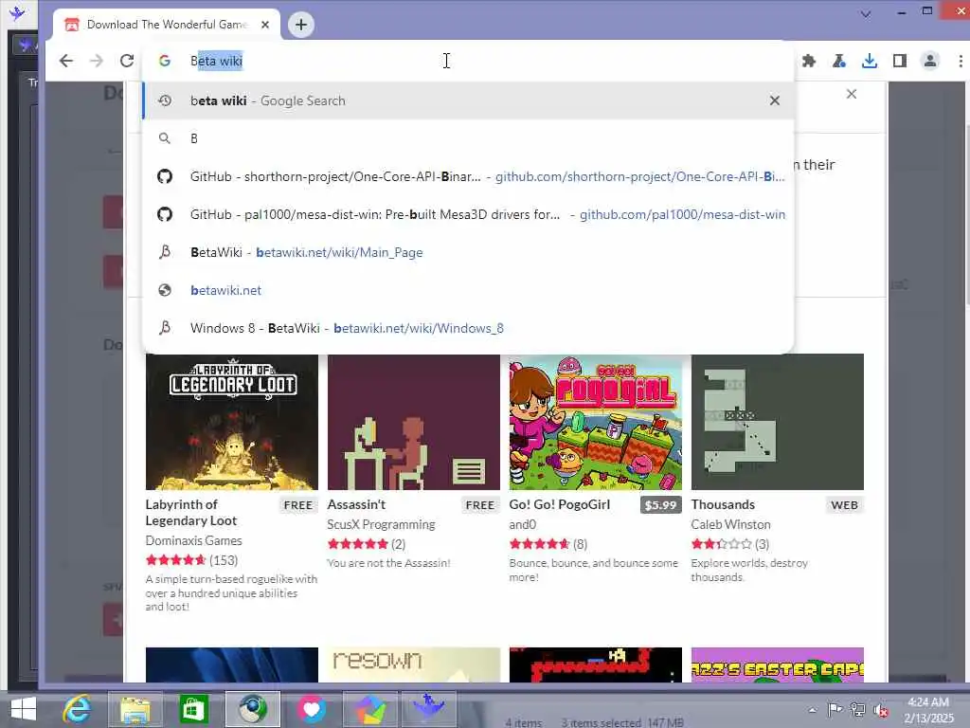
Task: Open the Assassin't game thumbnail
Action: pos(413,422)
